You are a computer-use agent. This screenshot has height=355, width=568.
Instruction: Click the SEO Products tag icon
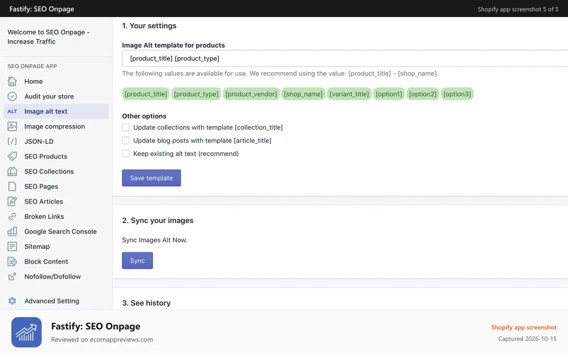pyautogui.click(x=12, y=157)
